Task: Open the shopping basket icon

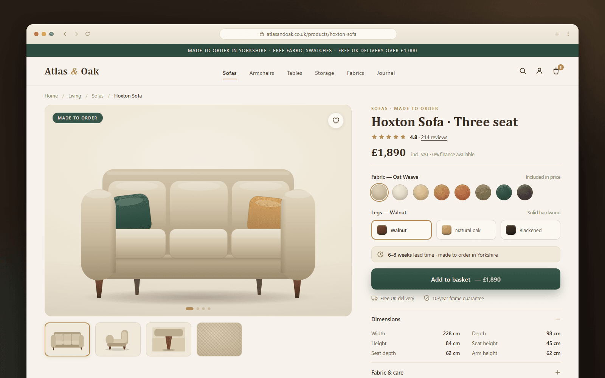Action: [x=556, y=71]
